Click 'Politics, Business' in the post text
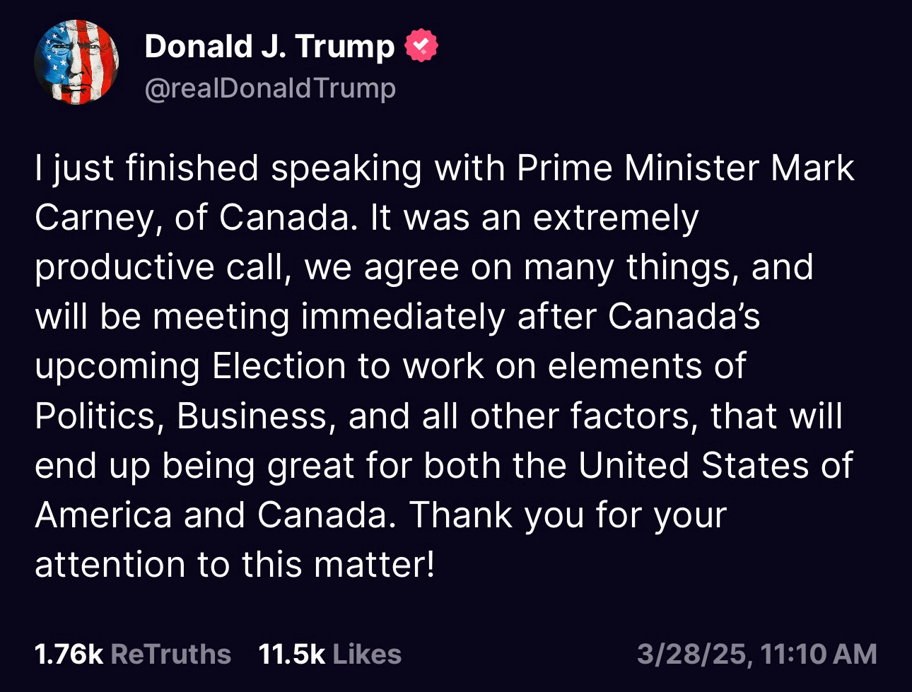 point(181,416)
